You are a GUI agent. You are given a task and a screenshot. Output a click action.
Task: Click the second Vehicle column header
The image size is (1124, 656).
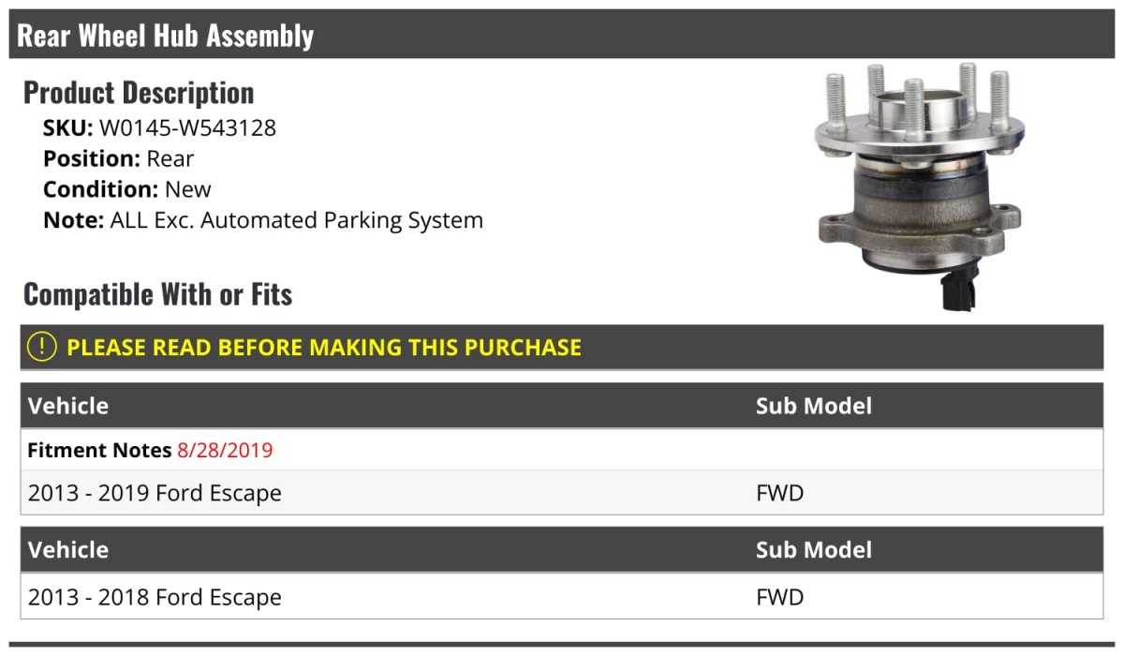68,549
